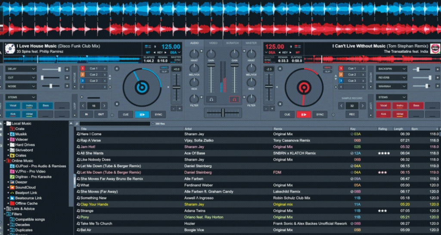Toggle master tempo MT on left deck

coord(148,52)
